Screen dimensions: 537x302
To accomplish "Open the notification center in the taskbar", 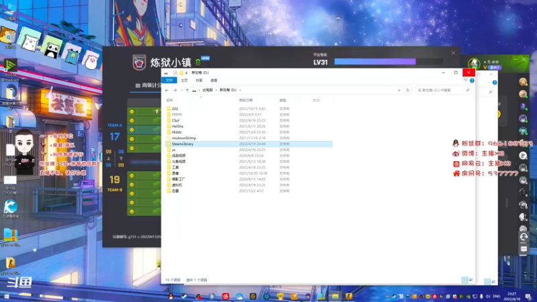I will (528, 296).
